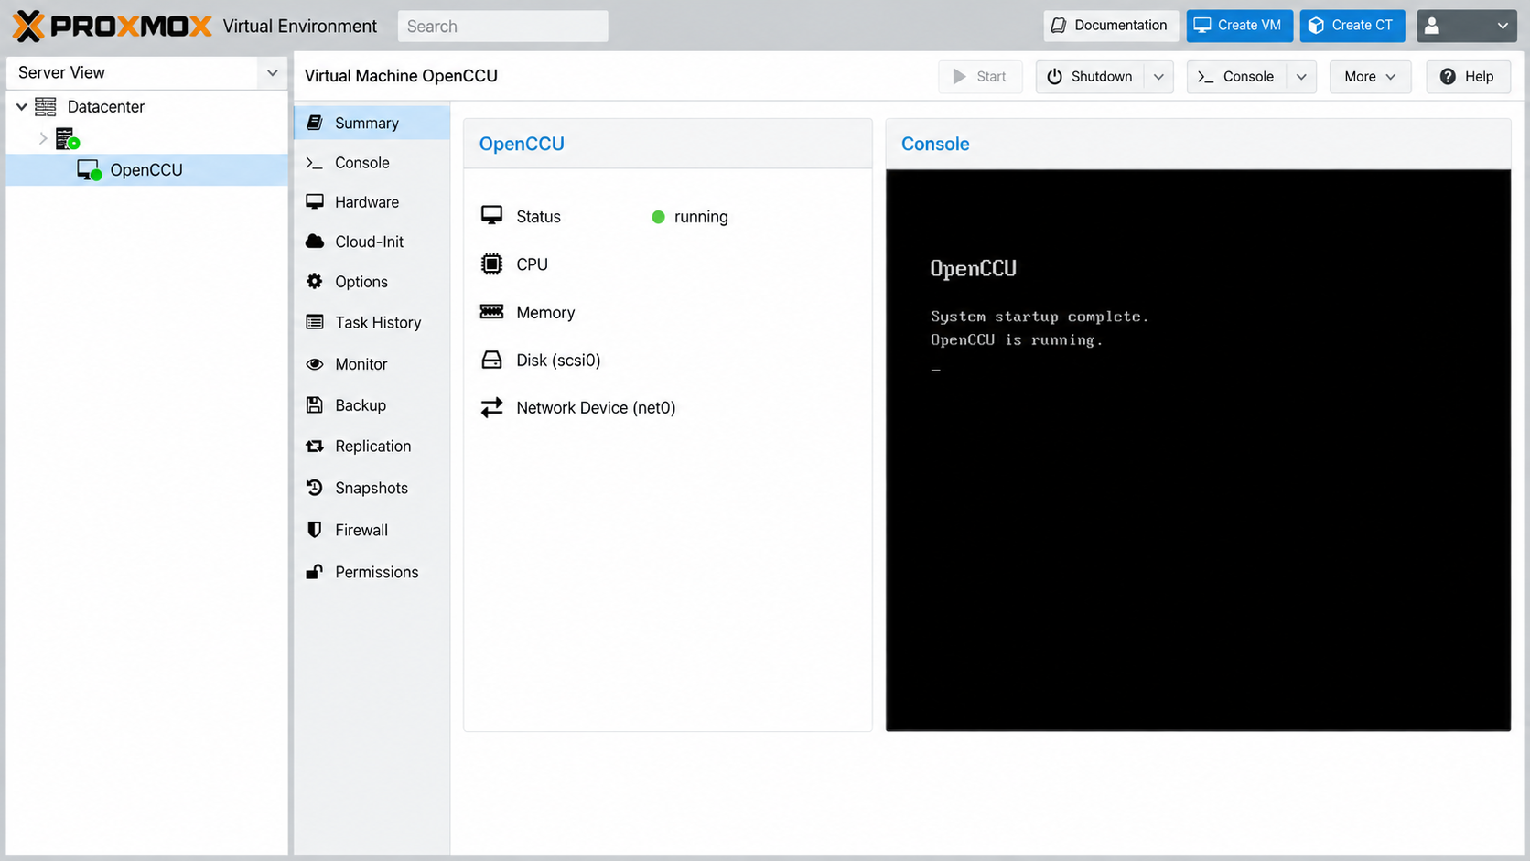Screen dimensions: 1530x861
Task: Click the Status monitor icon in summary
Action: pyautogui.click(x=491, y=216)
